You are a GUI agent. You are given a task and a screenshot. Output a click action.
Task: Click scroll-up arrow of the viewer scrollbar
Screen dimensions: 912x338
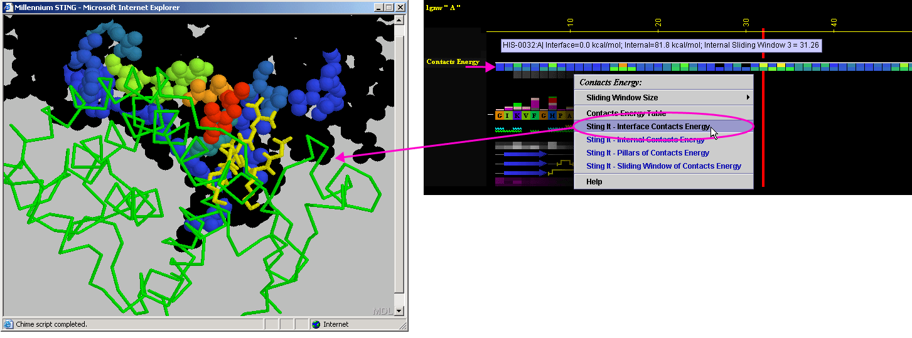coord(399,19)
